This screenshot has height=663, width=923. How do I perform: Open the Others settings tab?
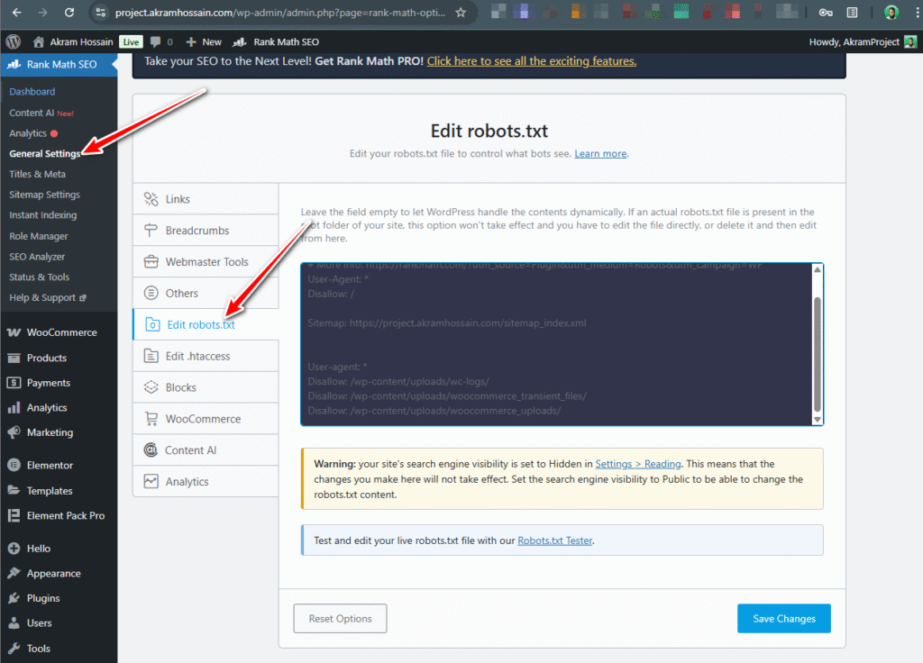point(206,293)
